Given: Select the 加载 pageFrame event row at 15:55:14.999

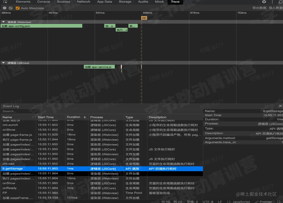Looking at the screenshot, I should click(x=102, y=198).
